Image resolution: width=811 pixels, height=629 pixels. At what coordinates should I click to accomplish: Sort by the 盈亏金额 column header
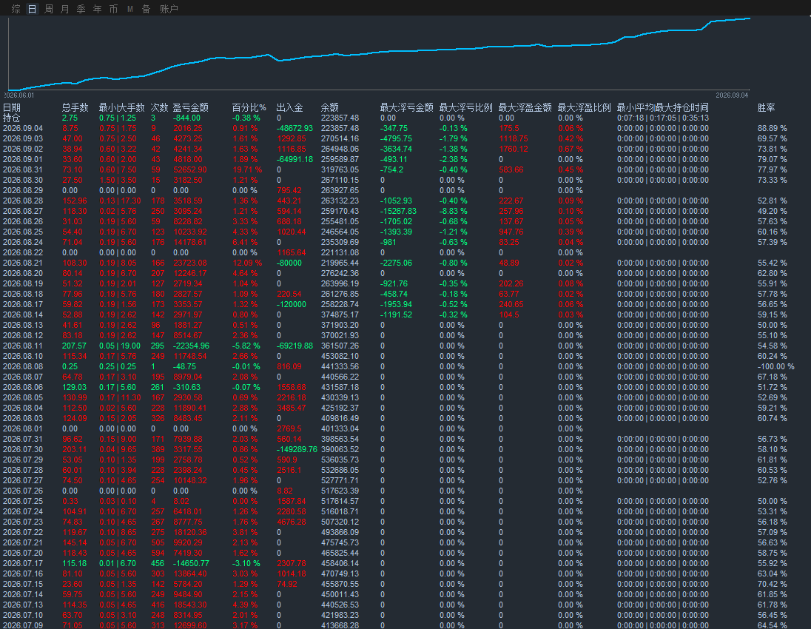coord(190,107)
